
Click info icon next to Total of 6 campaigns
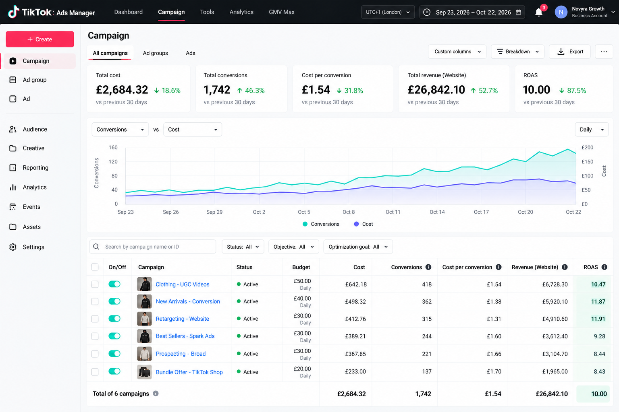(156, 393)
